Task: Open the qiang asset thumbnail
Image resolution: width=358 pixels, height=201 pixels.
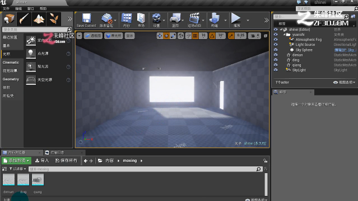Action: point(38,180)
